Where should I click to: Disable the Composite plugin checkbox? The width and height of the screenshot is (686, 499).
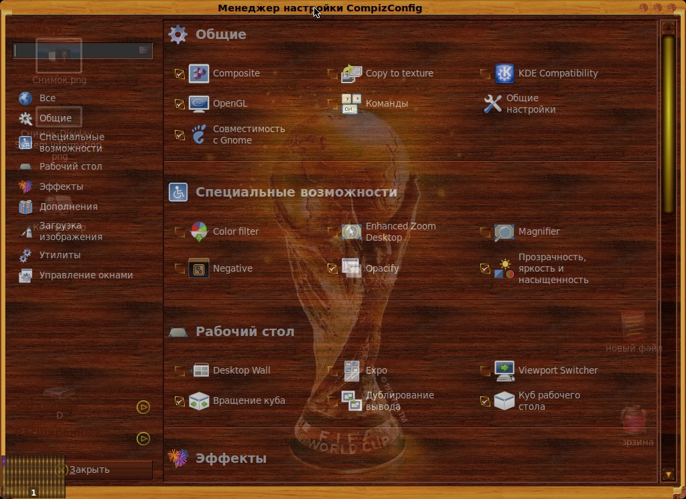pos(180,74)
